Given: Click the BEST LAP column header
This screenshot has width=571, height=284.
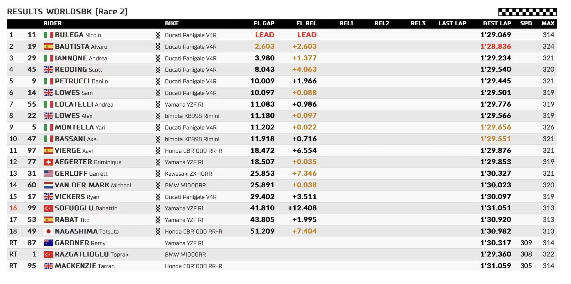Looking at the screenshot, I should click(497, 23).
